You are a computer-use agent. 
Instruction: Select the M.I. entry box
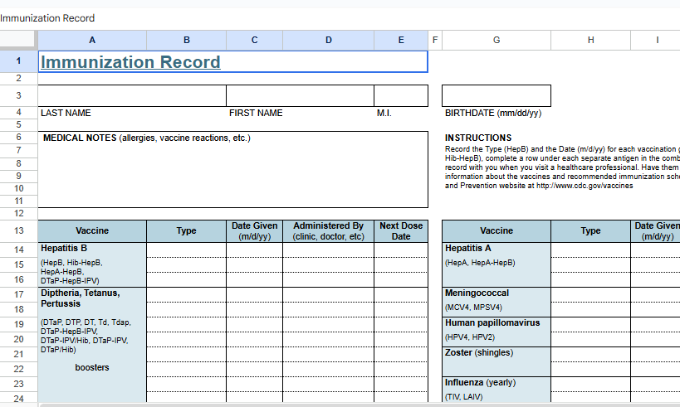click(400, 96)
